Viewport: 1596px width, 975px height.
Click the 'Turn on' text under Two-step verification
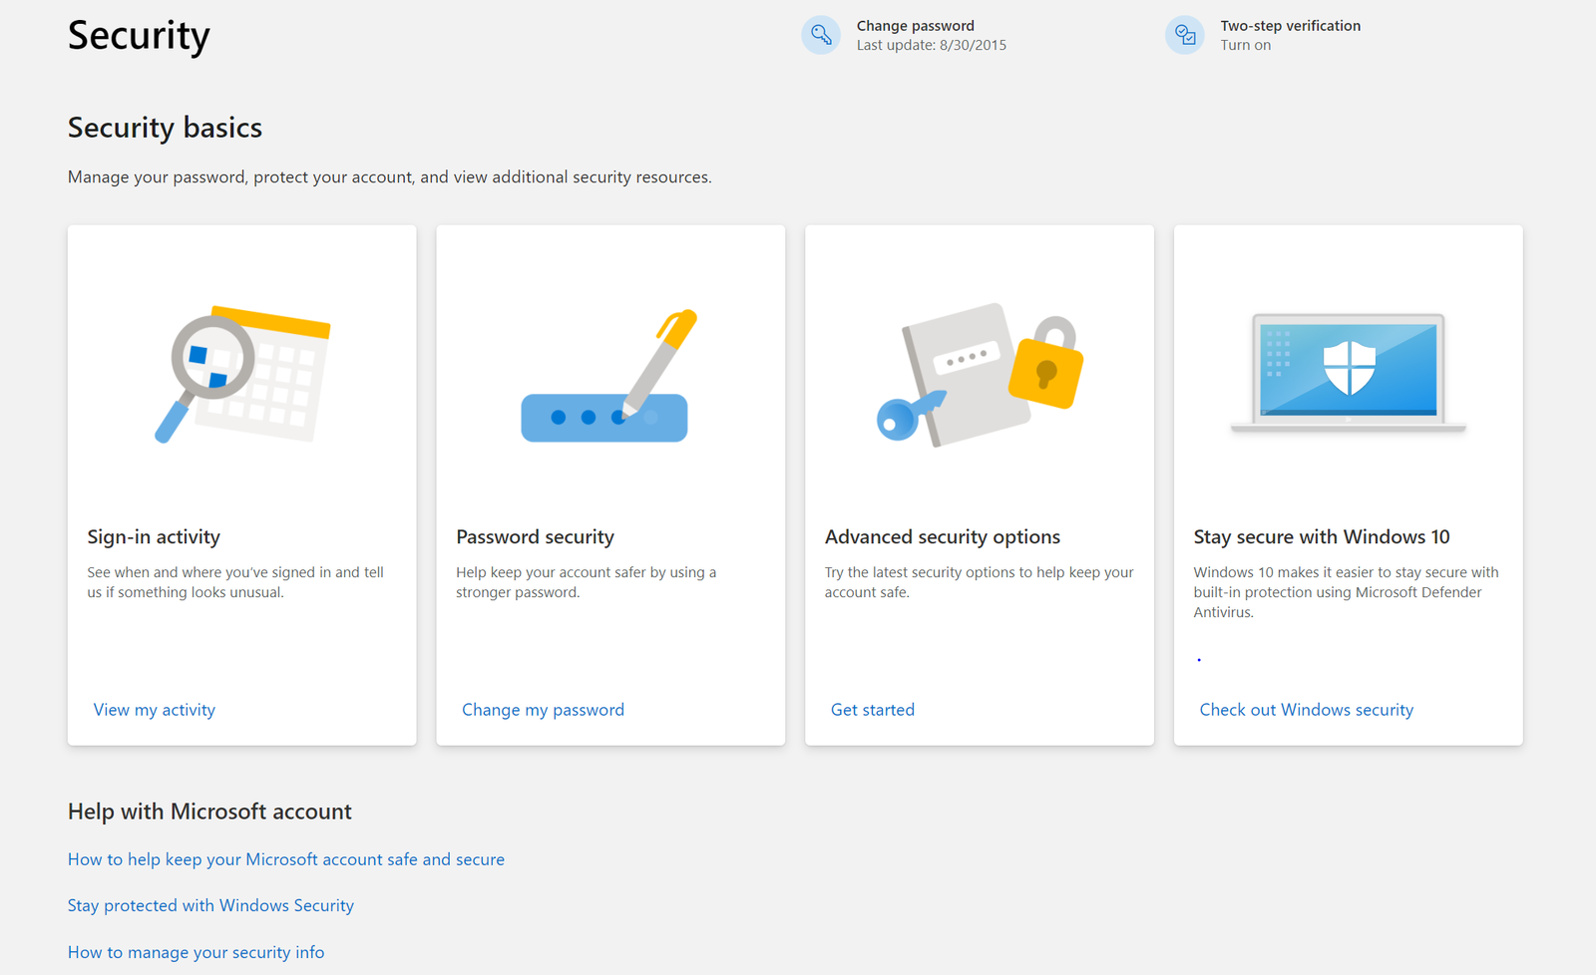[x=1245, y=45]
